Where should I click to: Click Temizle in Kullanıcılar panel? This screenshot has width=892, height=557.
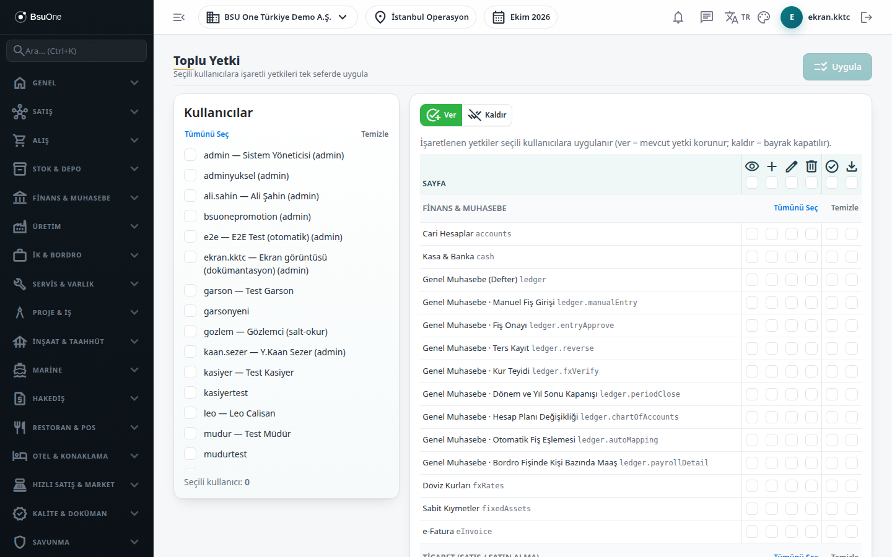pyautogui.click(x=375, y=134)
